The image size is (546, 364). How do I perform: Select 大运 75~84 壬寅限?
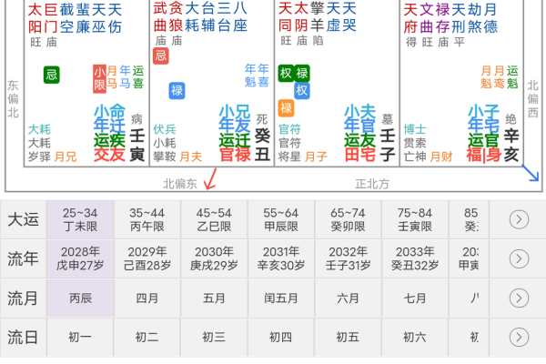pyautogui.click(x=415, y=219)
